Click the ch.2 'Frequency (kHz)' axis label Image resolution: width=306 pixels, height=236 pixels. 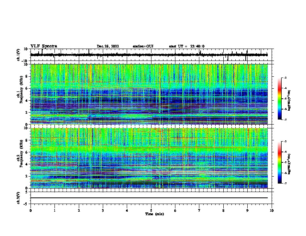coord(21,153)
